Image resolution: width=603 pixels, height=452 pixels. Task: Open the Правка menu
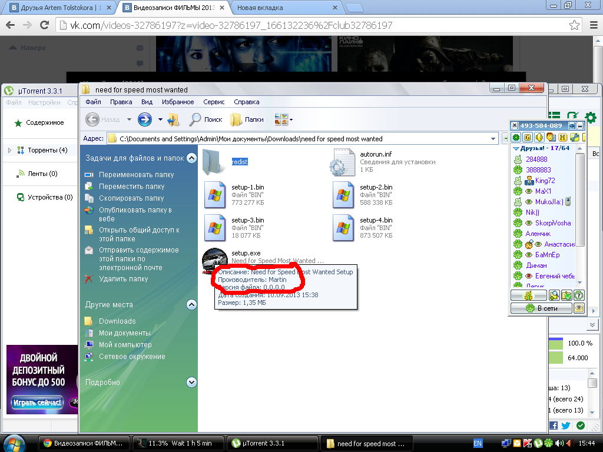tap(121, 102)
